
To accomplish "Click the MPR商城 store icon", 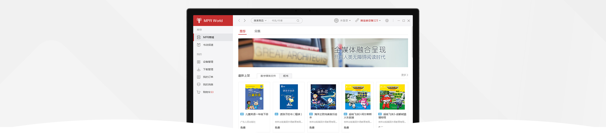I will coord(199,37).
